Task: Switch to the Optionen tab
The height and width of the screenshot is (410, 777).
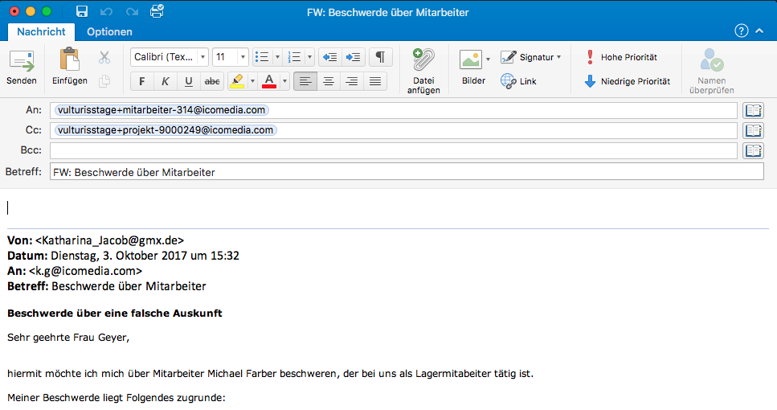Action: pyautogui.click(x=109, y=31)
